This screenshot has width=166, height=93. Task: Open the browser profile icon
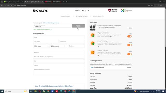point(161,5)
